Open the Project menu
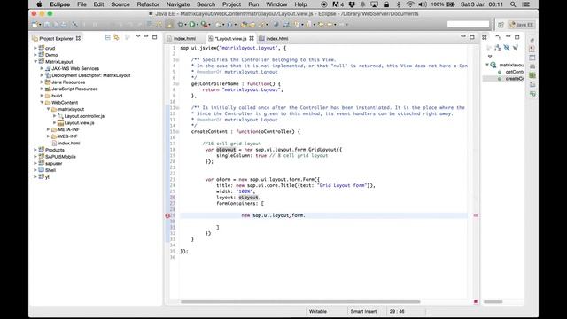 (231, 4)
